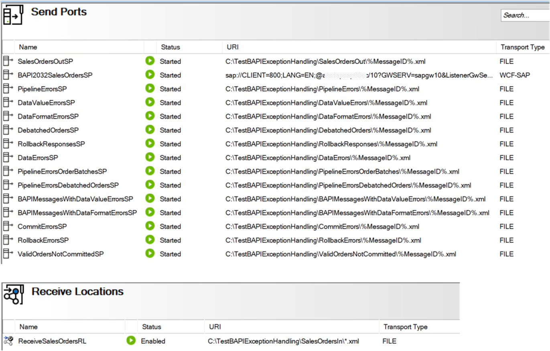Click the send port icon beside BAPI2032SalesOrdersSP
The width and height of the screenshot is (550, 351).
(x=7, y=75)
